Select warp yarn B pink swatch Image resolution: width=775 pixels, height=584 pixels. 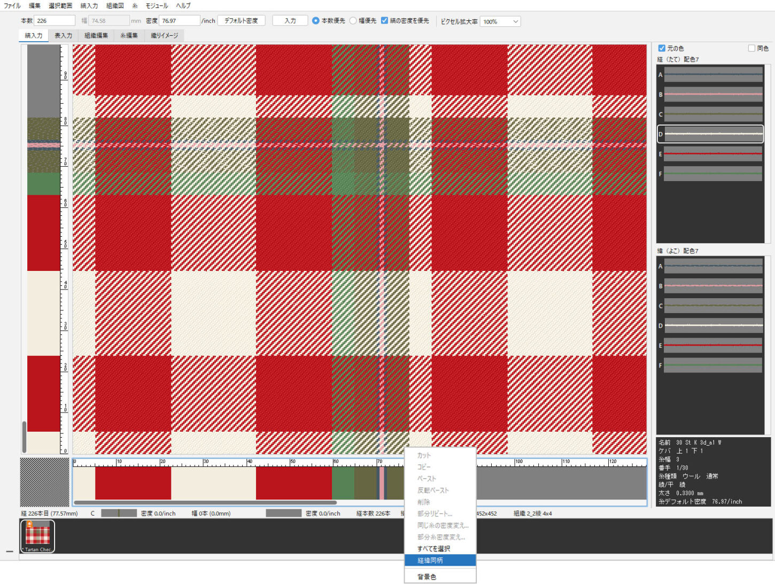pyautogui.click(x=713, y=95)
